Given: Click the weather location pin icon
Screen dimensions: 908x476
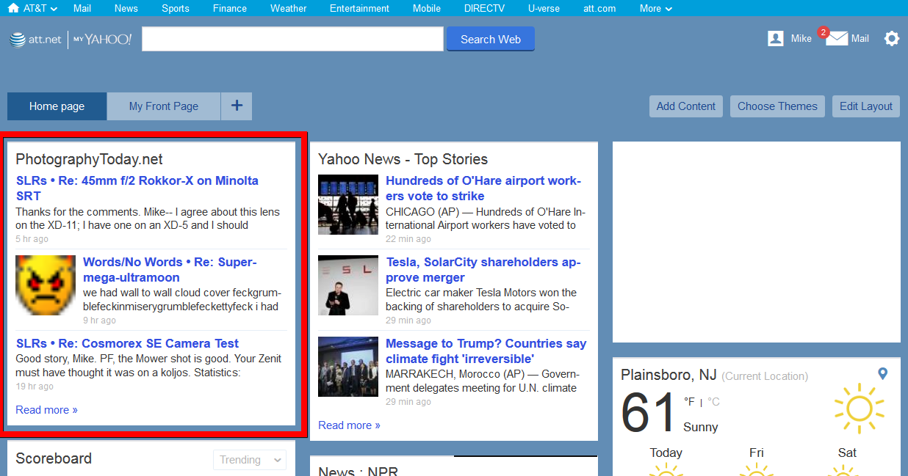Looking at the screenshot, I should click(x=883, y=374).
